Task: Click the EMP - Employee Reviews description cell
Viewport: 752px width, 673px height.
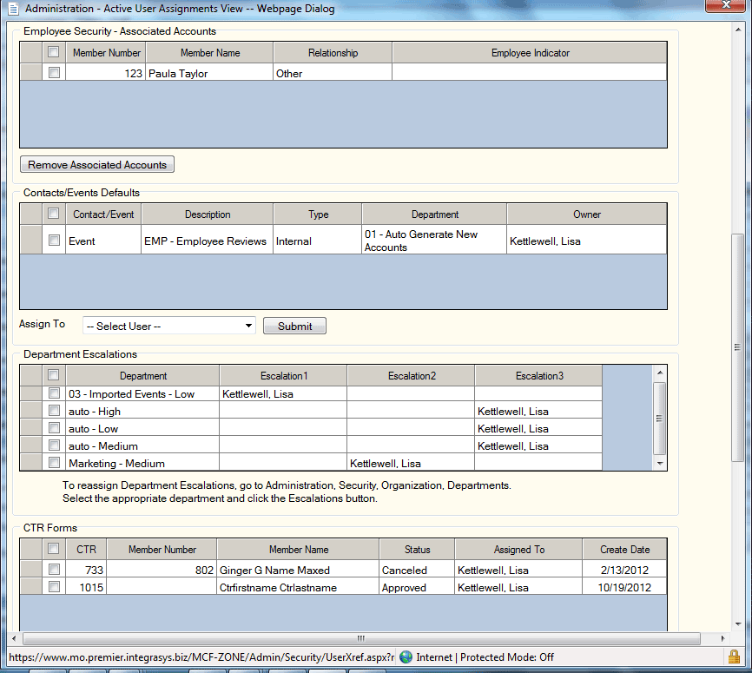Action: 208,241
